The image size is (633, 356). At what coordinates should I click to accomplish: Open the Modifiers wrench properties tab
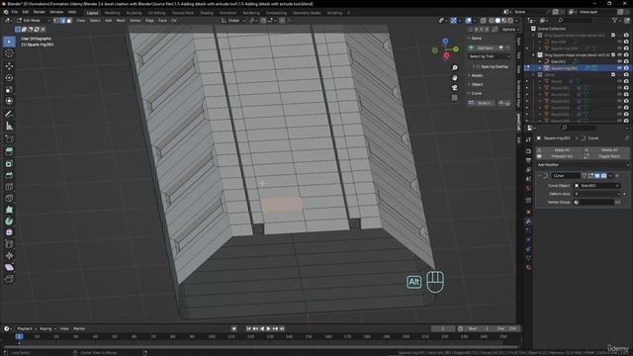(x=528, y=222)
